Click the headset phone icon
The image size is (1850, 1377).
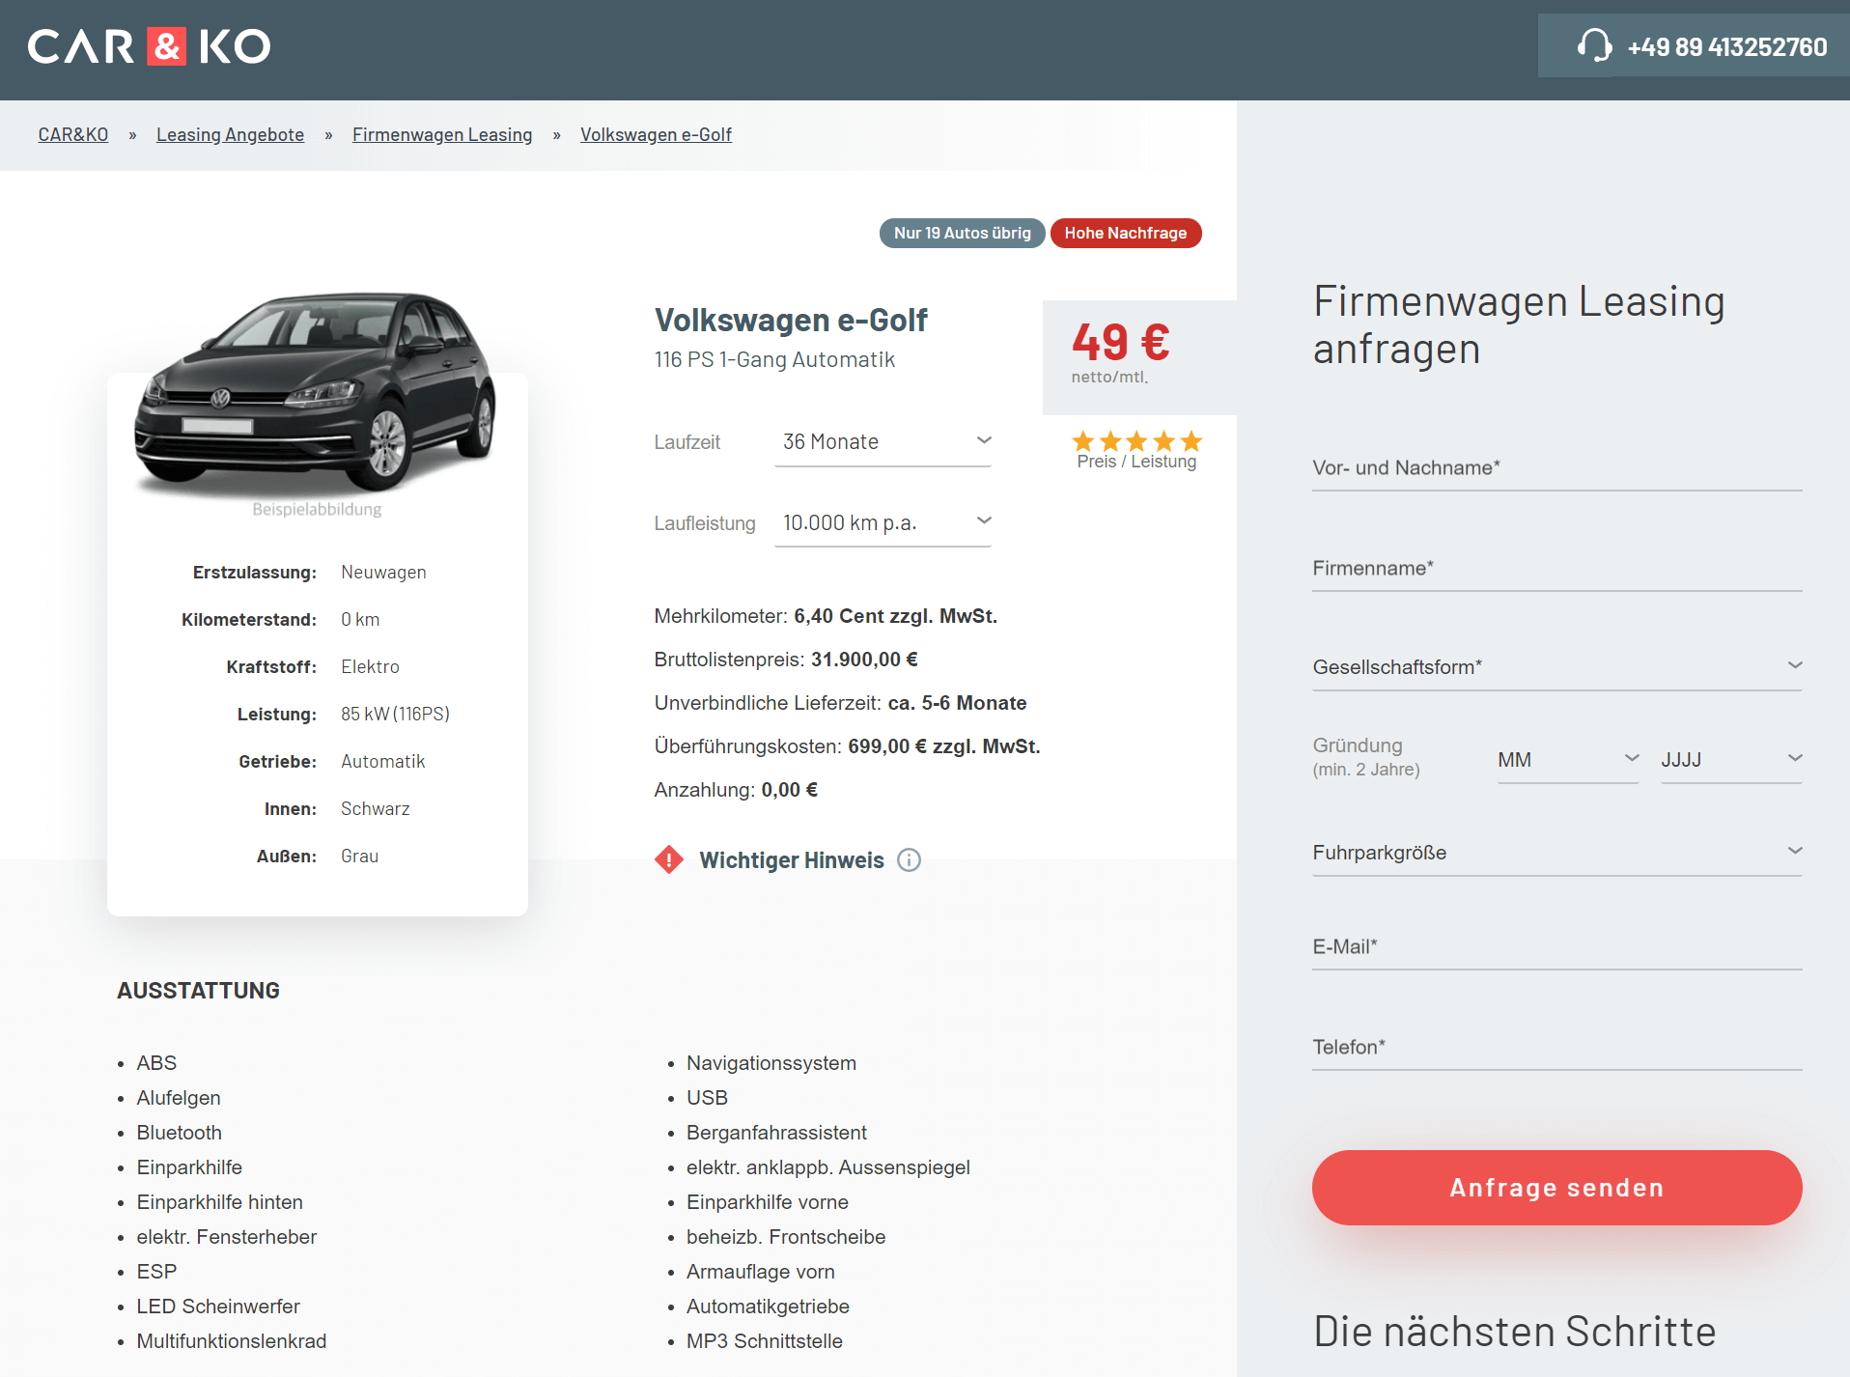pos(1594,45)
